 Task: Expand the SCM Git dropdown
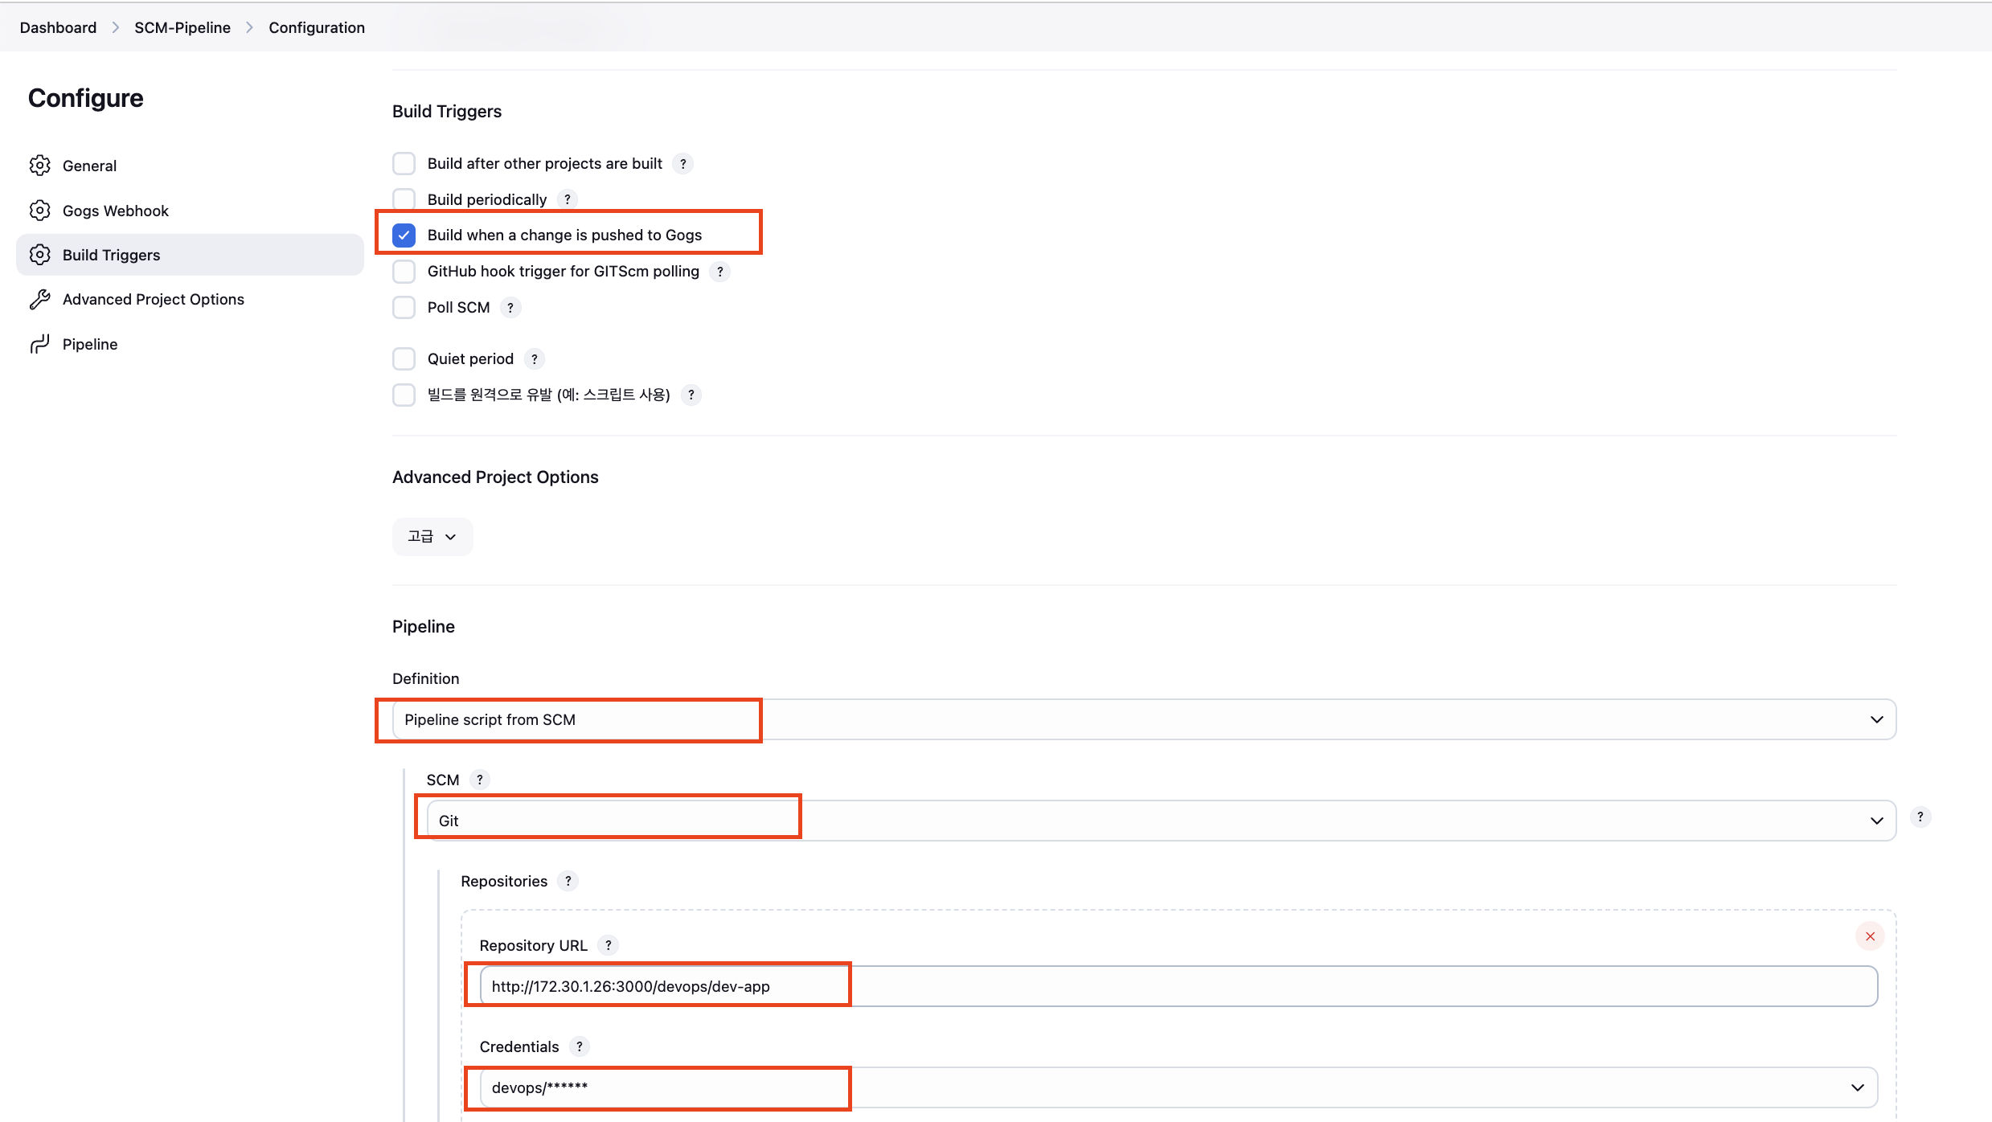[1161, 821]
